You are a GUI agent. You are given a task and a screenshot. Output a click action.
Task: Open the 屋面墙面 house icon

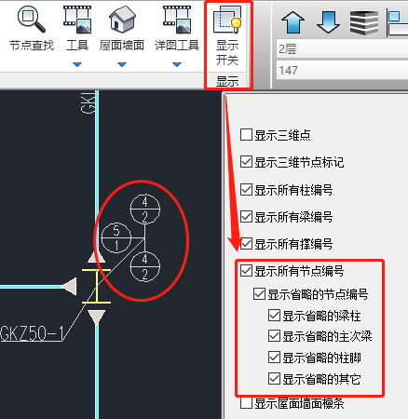coord(122,20)
